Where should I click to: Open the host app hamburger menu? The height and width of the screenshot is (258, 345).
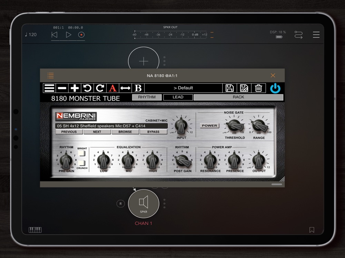(x=316, y=35)
